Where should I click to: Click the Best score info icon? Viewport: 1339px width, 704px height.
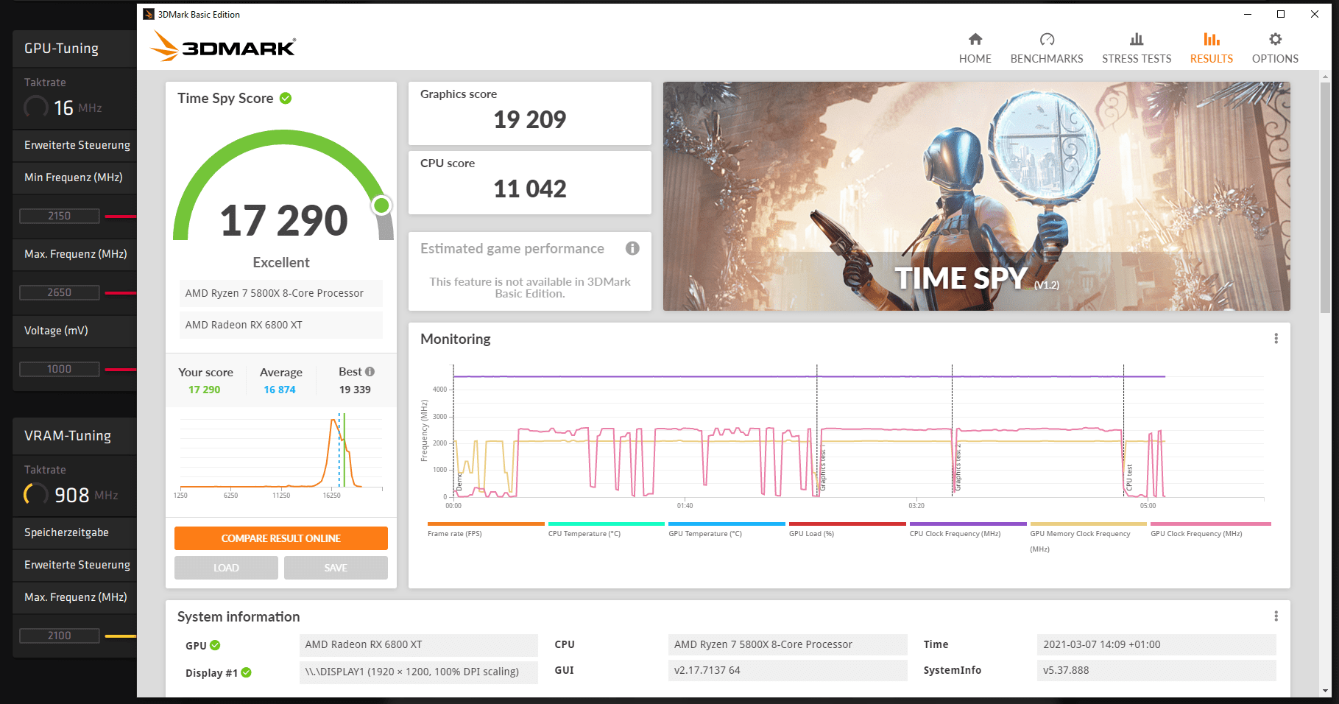tap(370, 372)
